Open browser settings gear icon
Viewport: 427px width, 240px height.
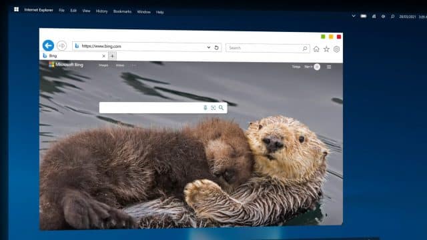[x=336, y=49]
